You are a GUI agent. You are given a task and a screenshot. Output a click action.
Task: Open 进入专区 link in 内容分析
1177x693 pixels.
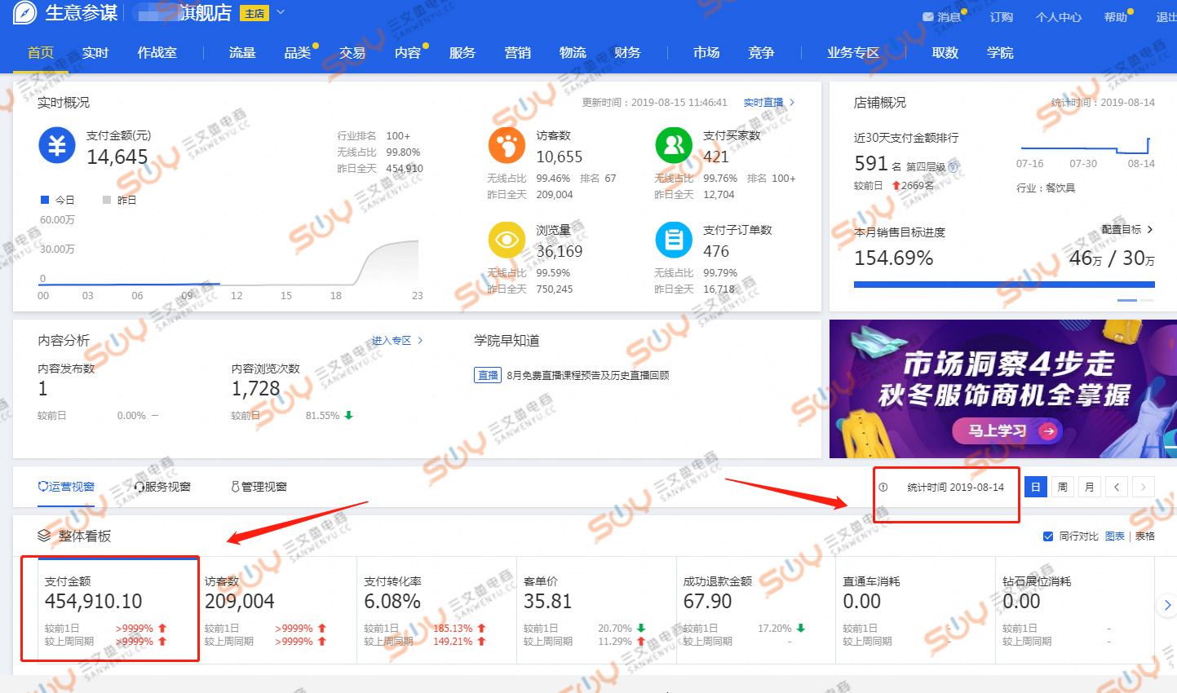397,341
